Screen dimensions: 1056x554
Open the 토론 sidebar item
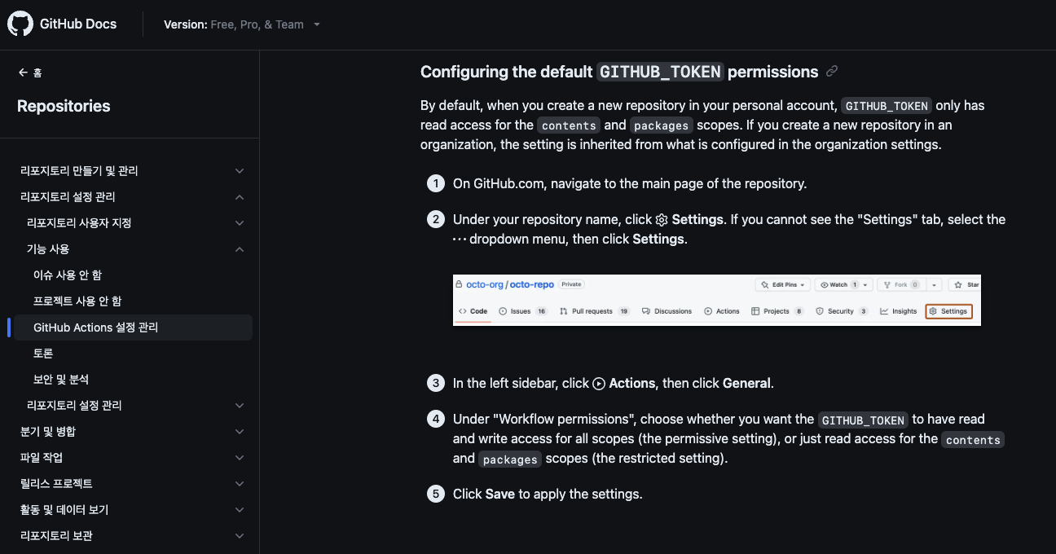pos(43,354)
